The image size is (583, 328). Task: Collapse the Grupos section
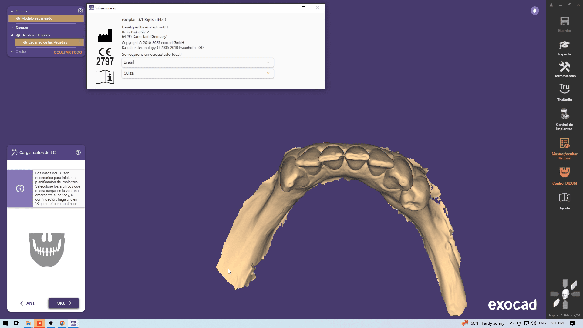(12, 11)
